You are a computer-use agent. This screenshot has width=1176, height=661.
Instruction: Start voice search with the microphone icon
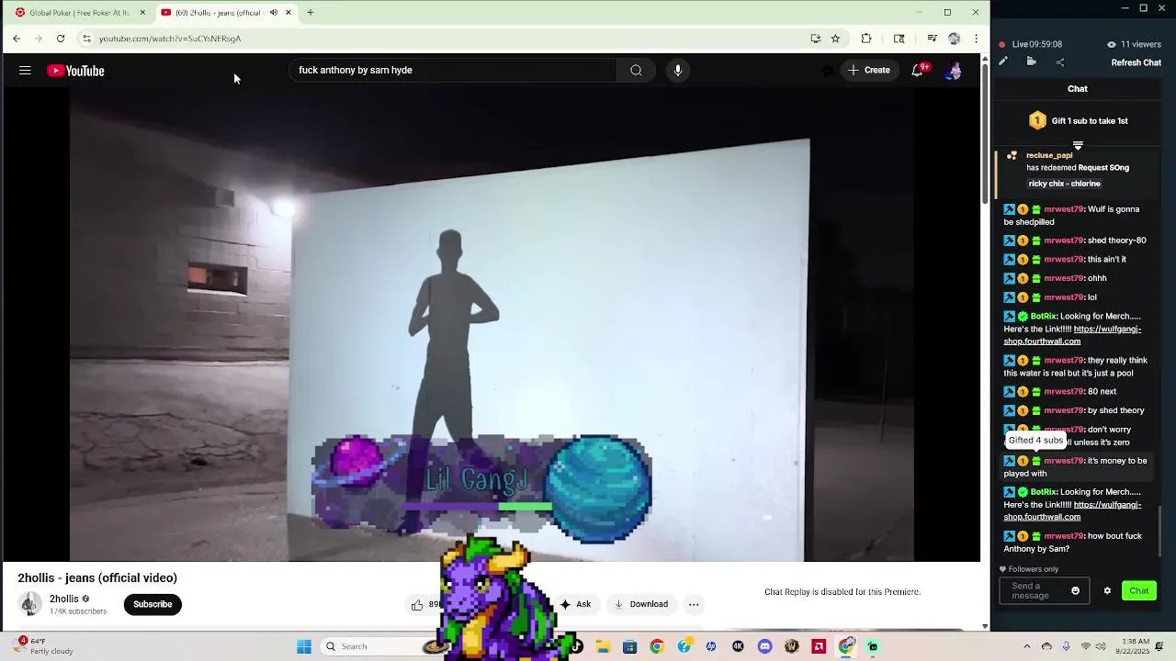[678, 71]
